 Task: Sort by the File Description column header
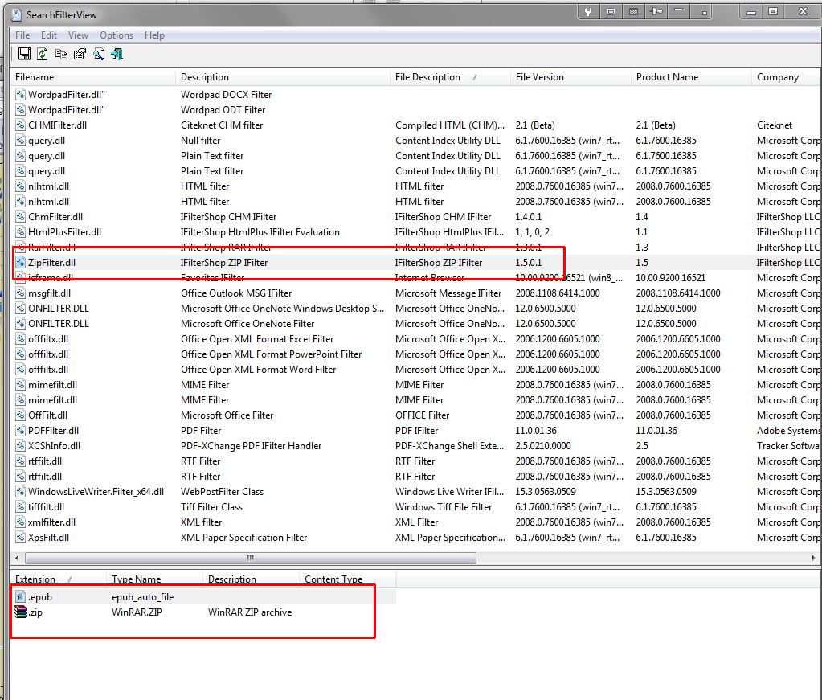click(450, 77)
